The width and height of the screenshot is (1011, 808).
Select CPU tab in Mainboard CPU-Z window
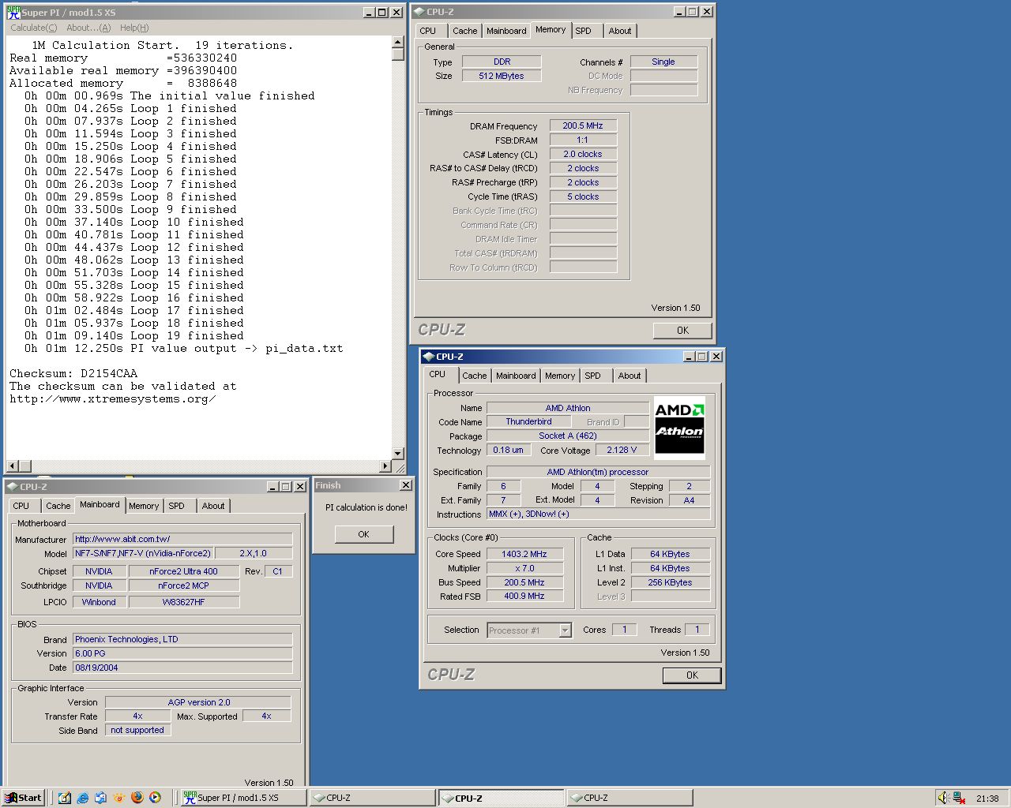pyautogui.click(x=21, y=506)
